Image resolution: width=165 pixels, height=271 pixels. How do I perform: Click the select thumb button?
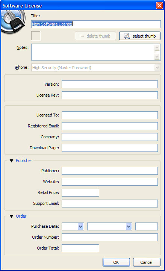pyautogui.click(x=140, y=36)
